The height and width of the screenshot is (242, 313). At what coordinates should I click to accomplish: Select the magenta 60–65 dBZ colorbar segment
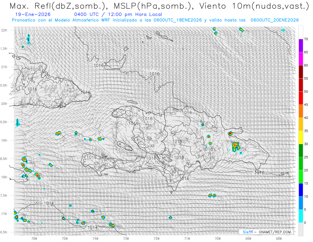tap(301, 59)
